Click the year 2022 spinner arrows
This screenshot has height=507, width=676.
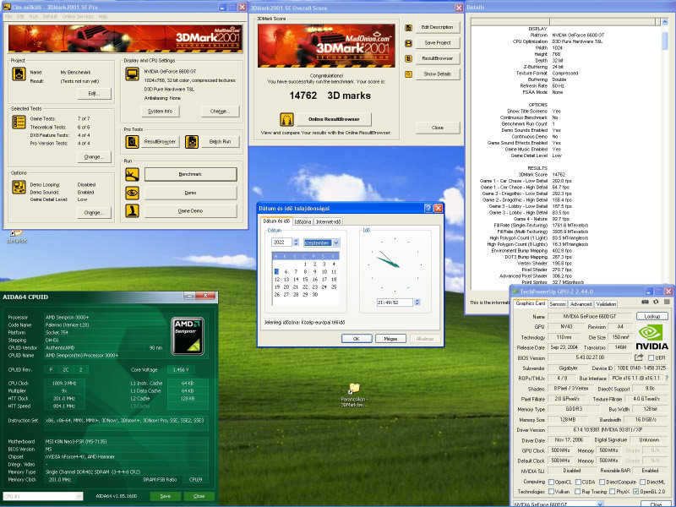coord(296,243)
